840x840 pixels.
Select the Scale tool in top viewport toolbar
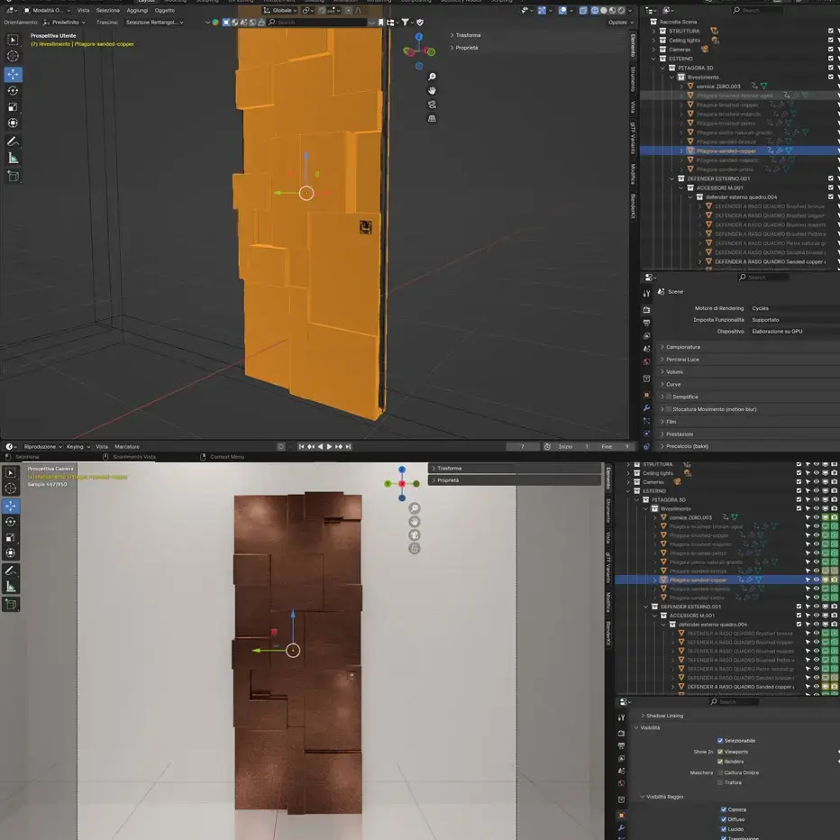pos(13,106)
